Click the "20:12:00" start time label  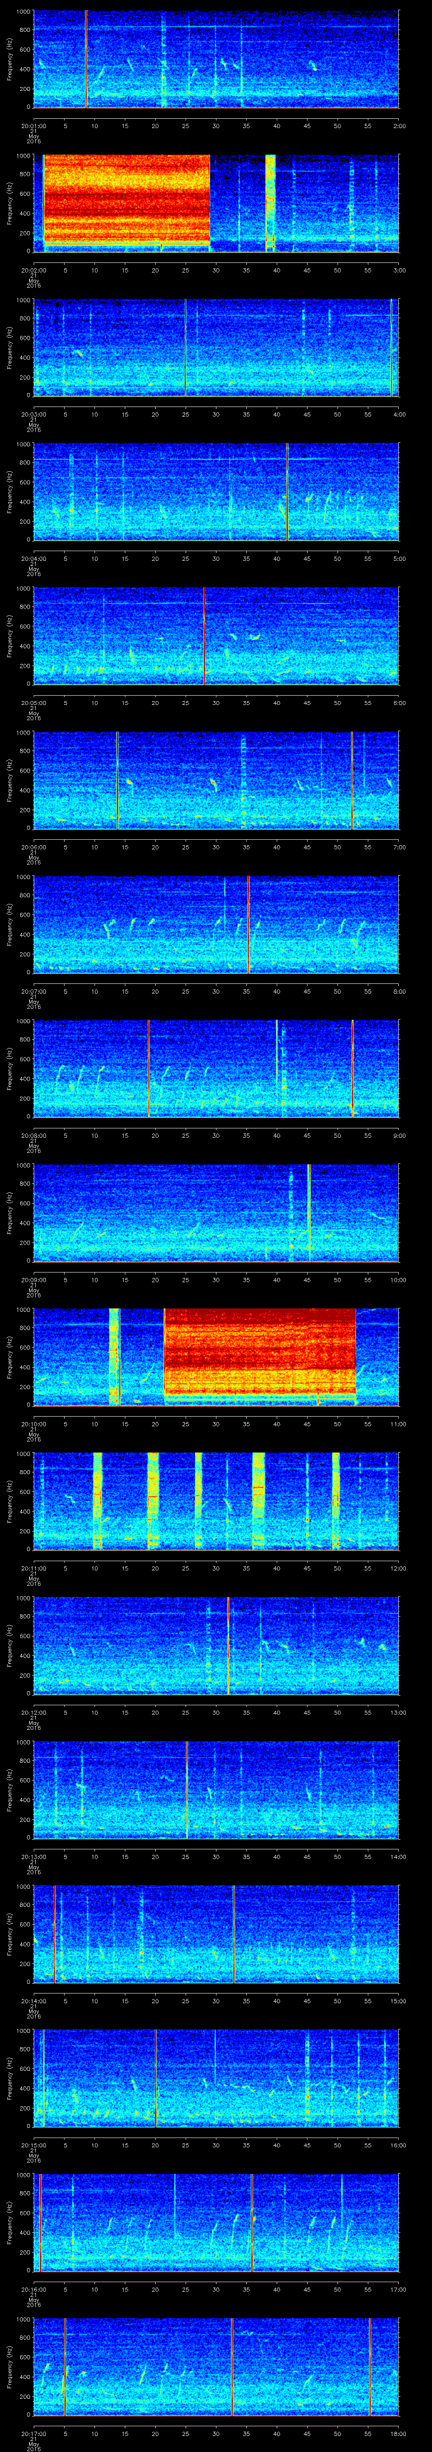coord(33,1712)
